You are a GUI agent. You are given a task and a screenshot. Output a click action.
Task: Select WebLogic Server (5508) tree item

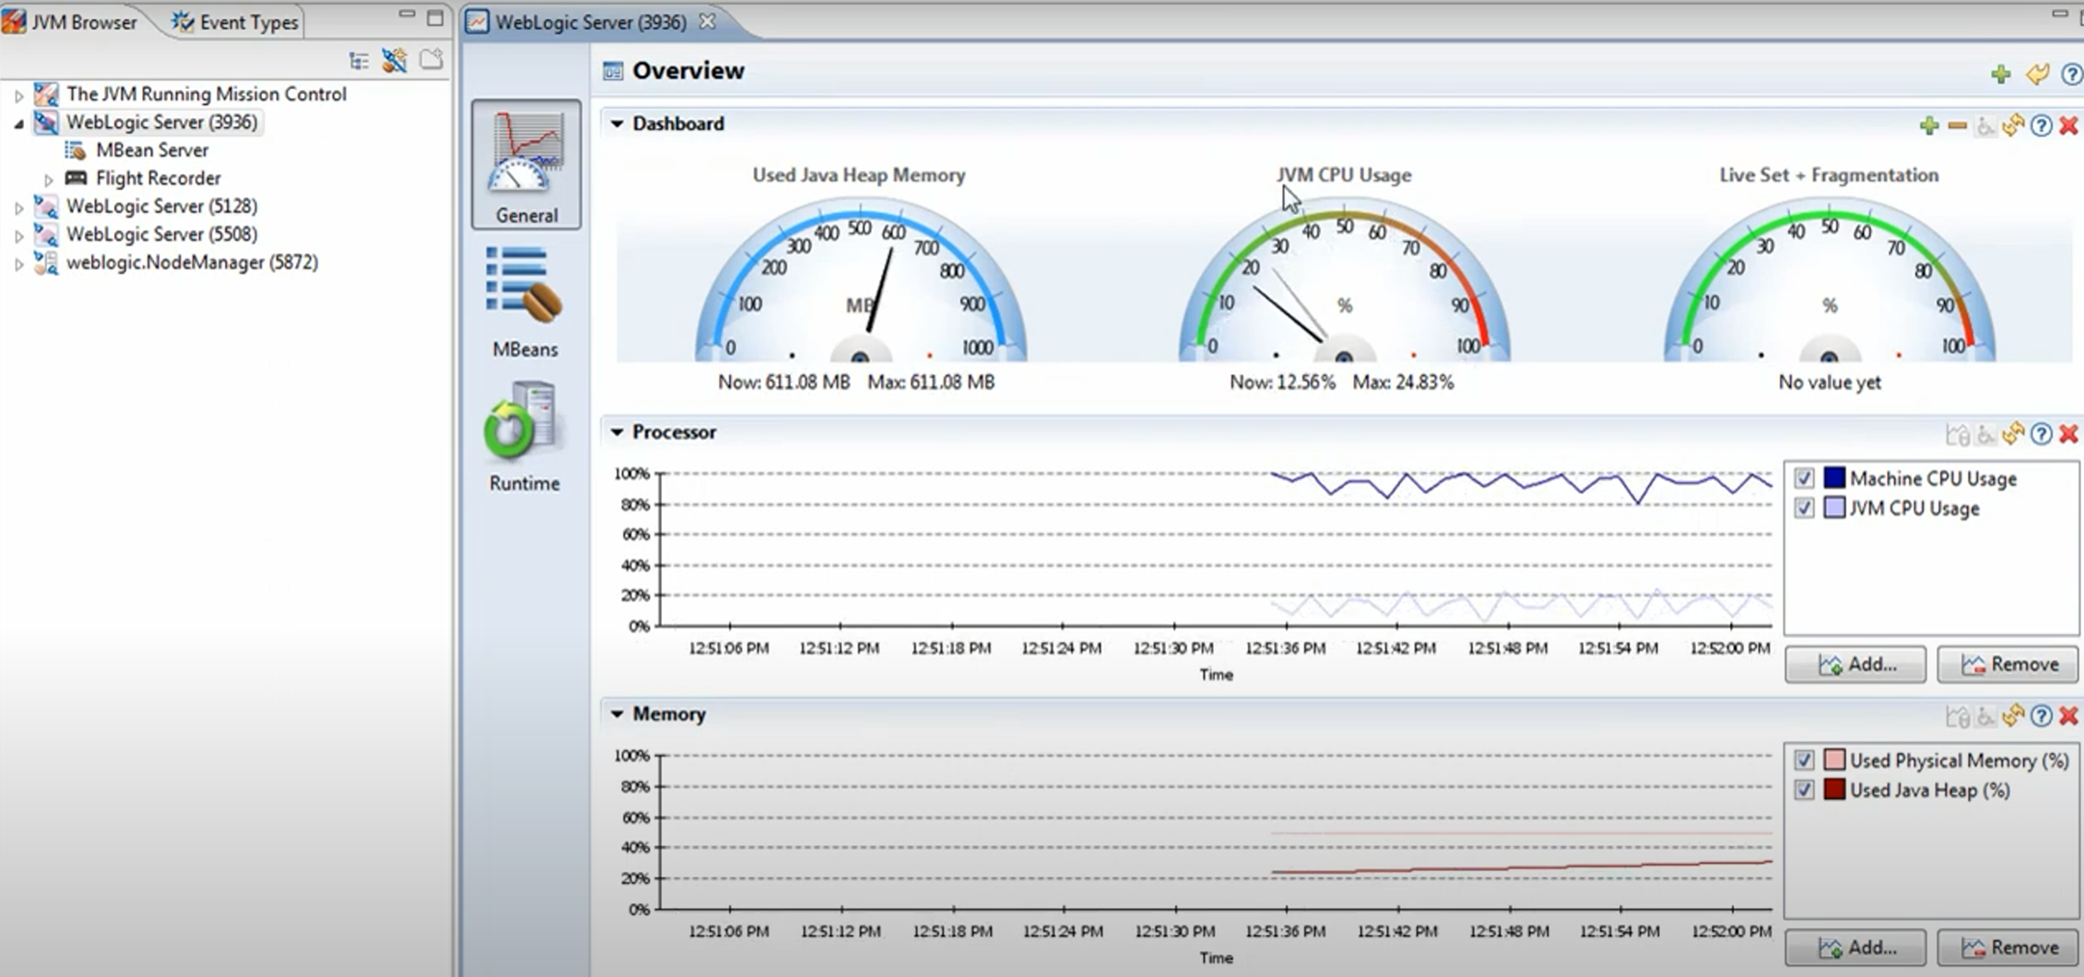click(161, 234)
